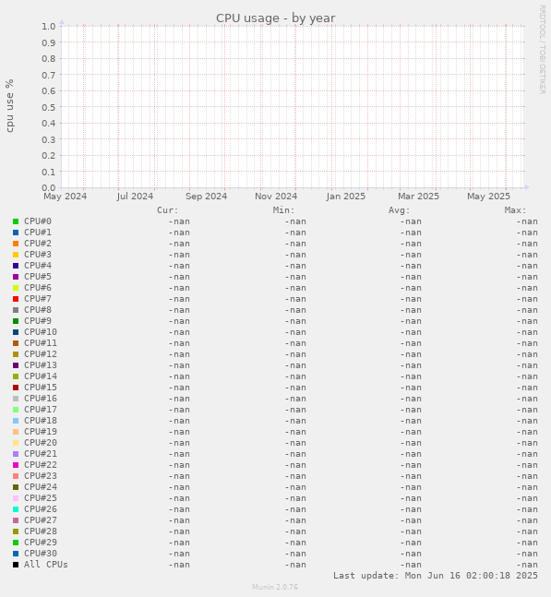Screen dimensions: 551x597
Task: Click the purple CPU#5 color swatch
Action: pos(16,277)
